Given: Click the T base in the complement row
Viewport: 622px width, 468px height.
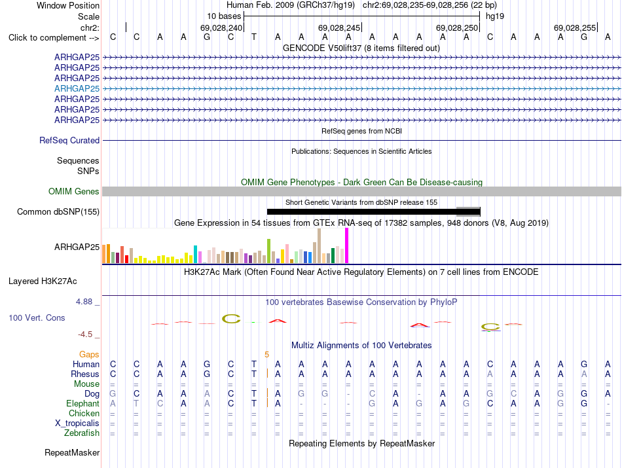Looking at the screenshot, I should click(254, 37).
